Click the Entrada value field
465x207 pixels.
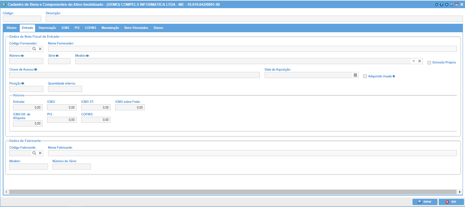28,107
